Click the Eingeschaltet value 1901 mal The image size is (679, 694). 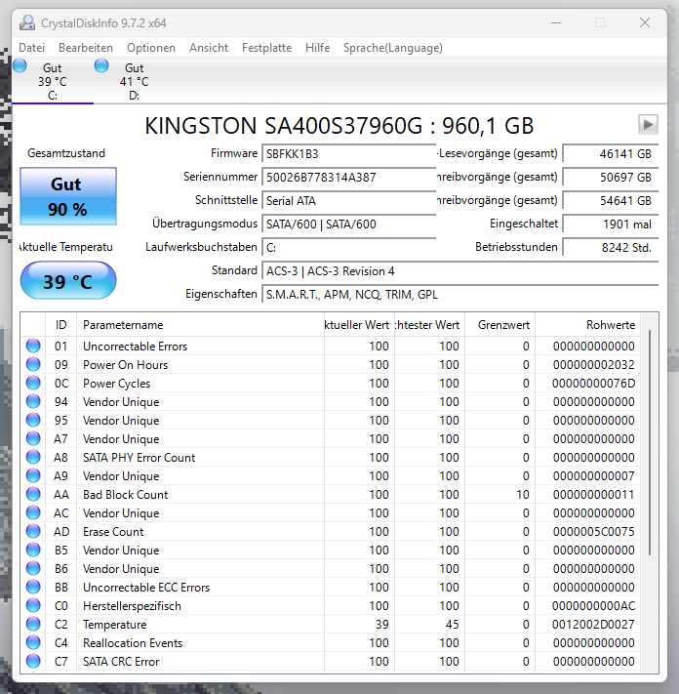pos(611,224)
